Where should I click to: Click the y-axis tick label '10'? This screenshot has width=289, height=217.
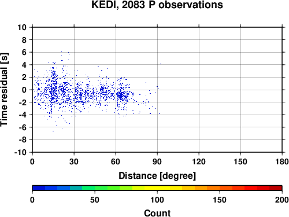22,27
